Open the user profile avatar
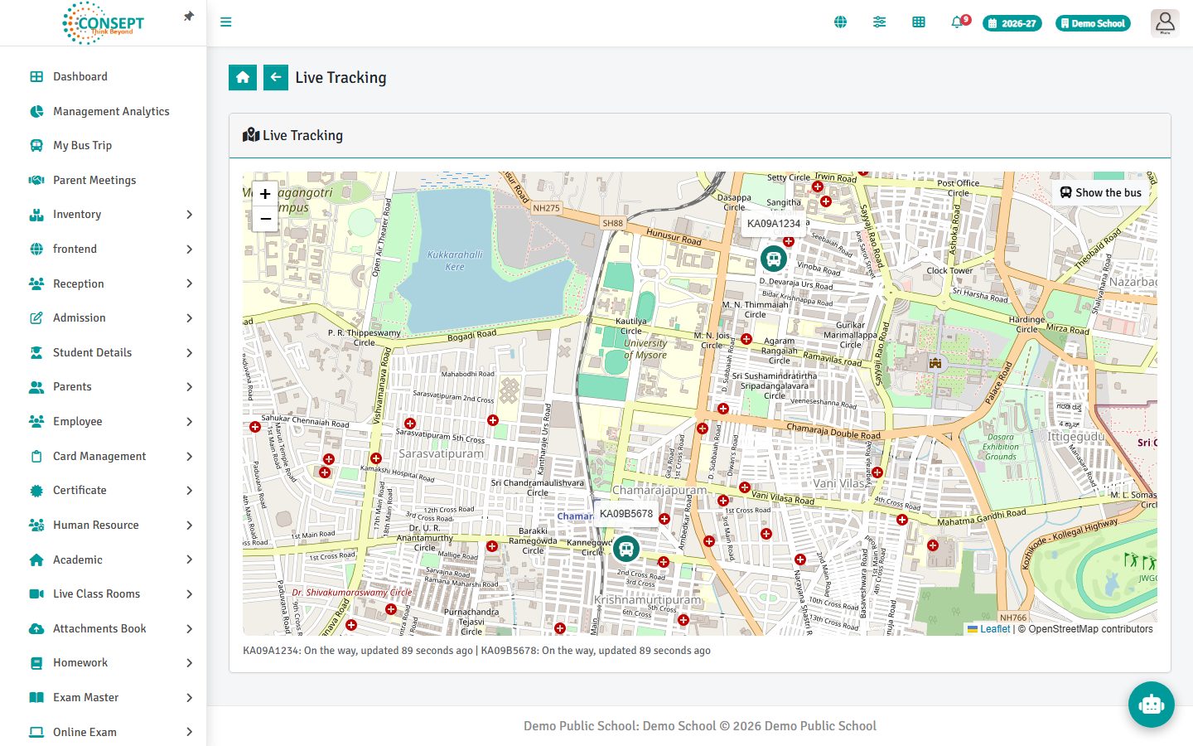Image resolution: width=1193 pixels, height=746 pixels. click(1165, 22)
